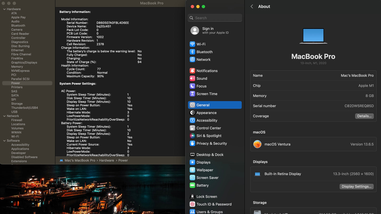Select the Focus moon icon
381x214 pixels.
click(192, 86)
